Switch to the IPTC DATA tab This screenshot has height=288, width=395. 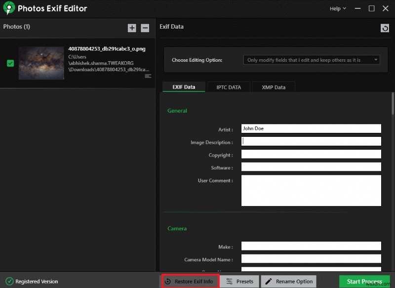(x=229, y=86)
